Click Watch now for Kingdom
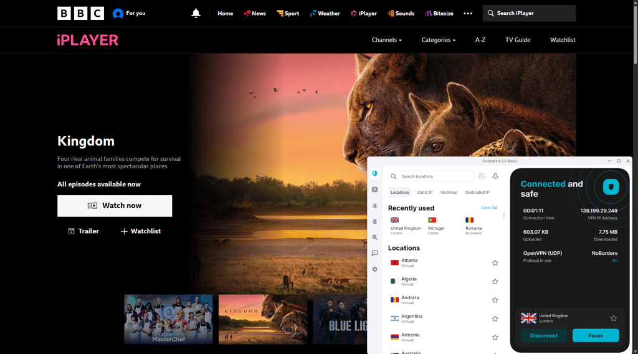Screen dimensions: 638x354 coord(115,206)
